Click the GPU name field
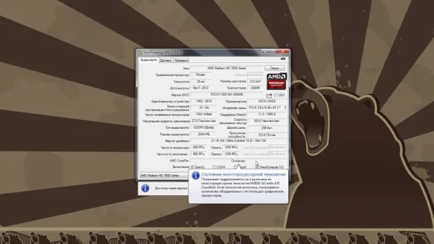434x244 pixels. (226, 68)
